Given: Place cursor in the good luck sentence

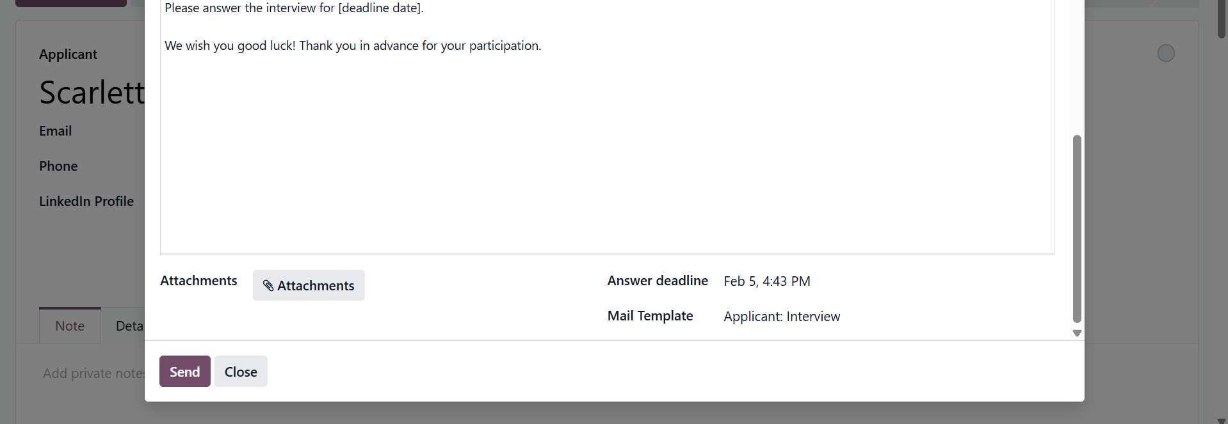Looking at the screenshot, I should [352, 46].
